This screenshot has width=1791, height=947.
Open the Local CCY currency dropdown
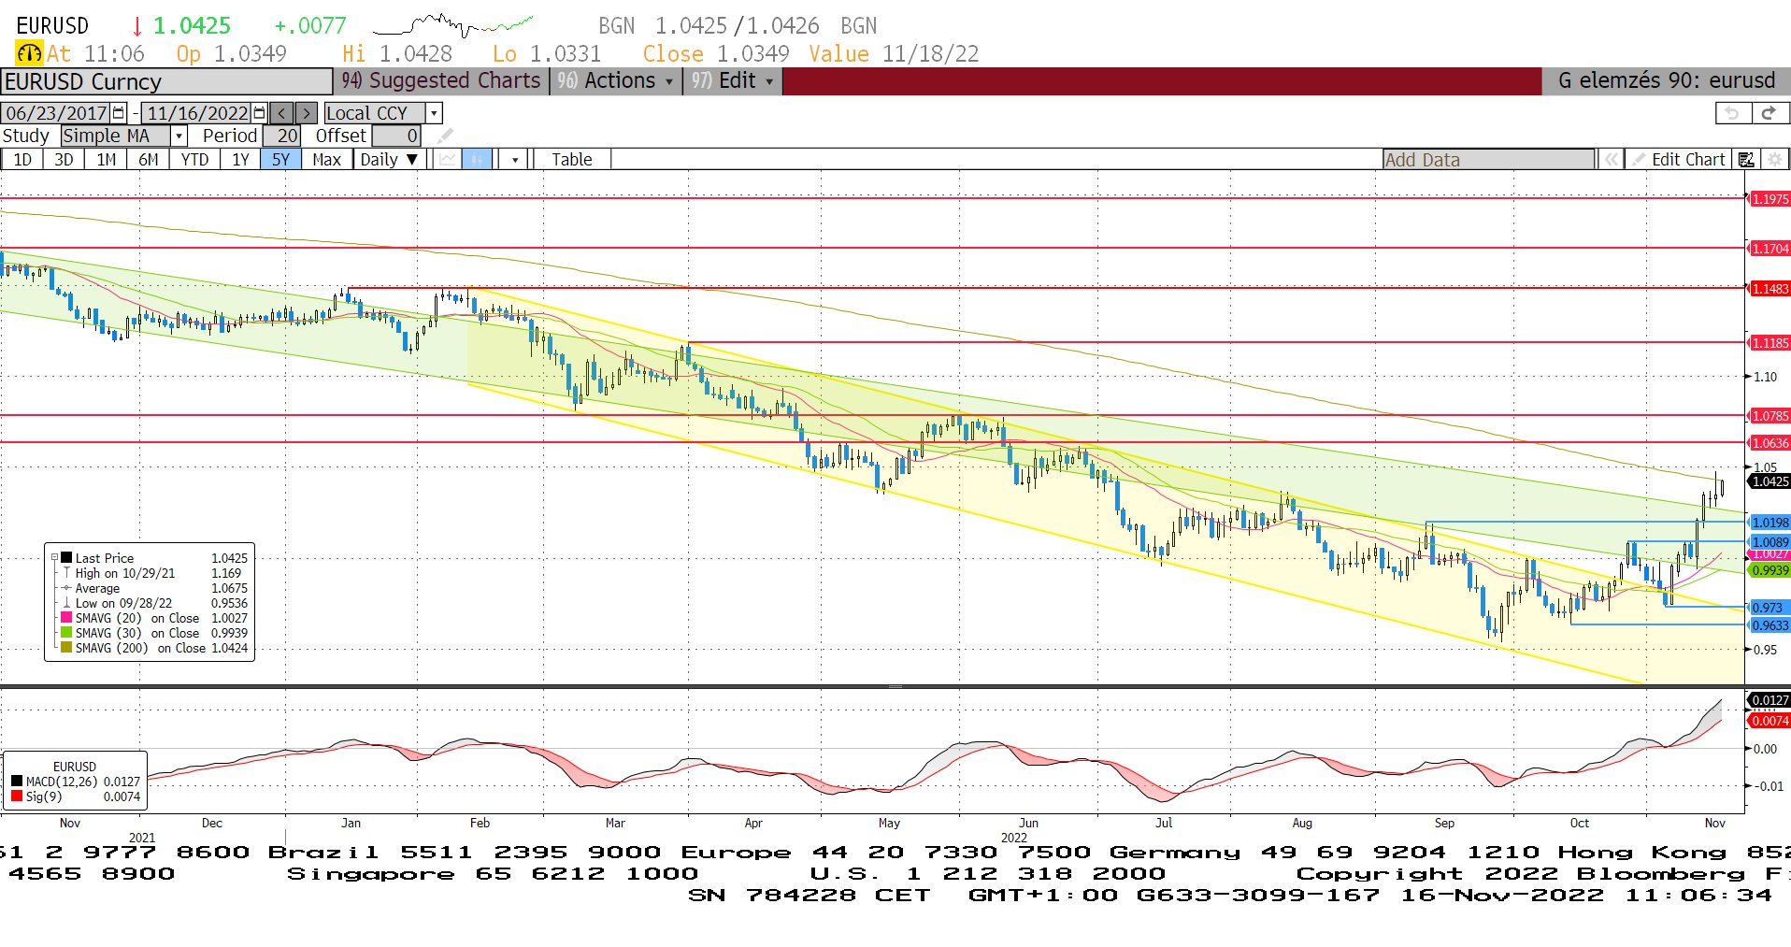click(x=434, y=113)
